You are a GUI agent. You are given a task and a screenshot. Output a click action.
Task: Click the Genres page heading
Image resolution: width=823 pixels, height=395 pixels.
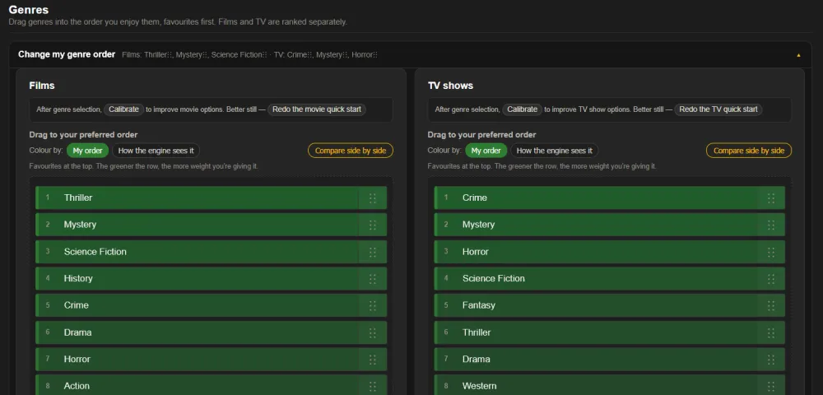pos(28,9)
